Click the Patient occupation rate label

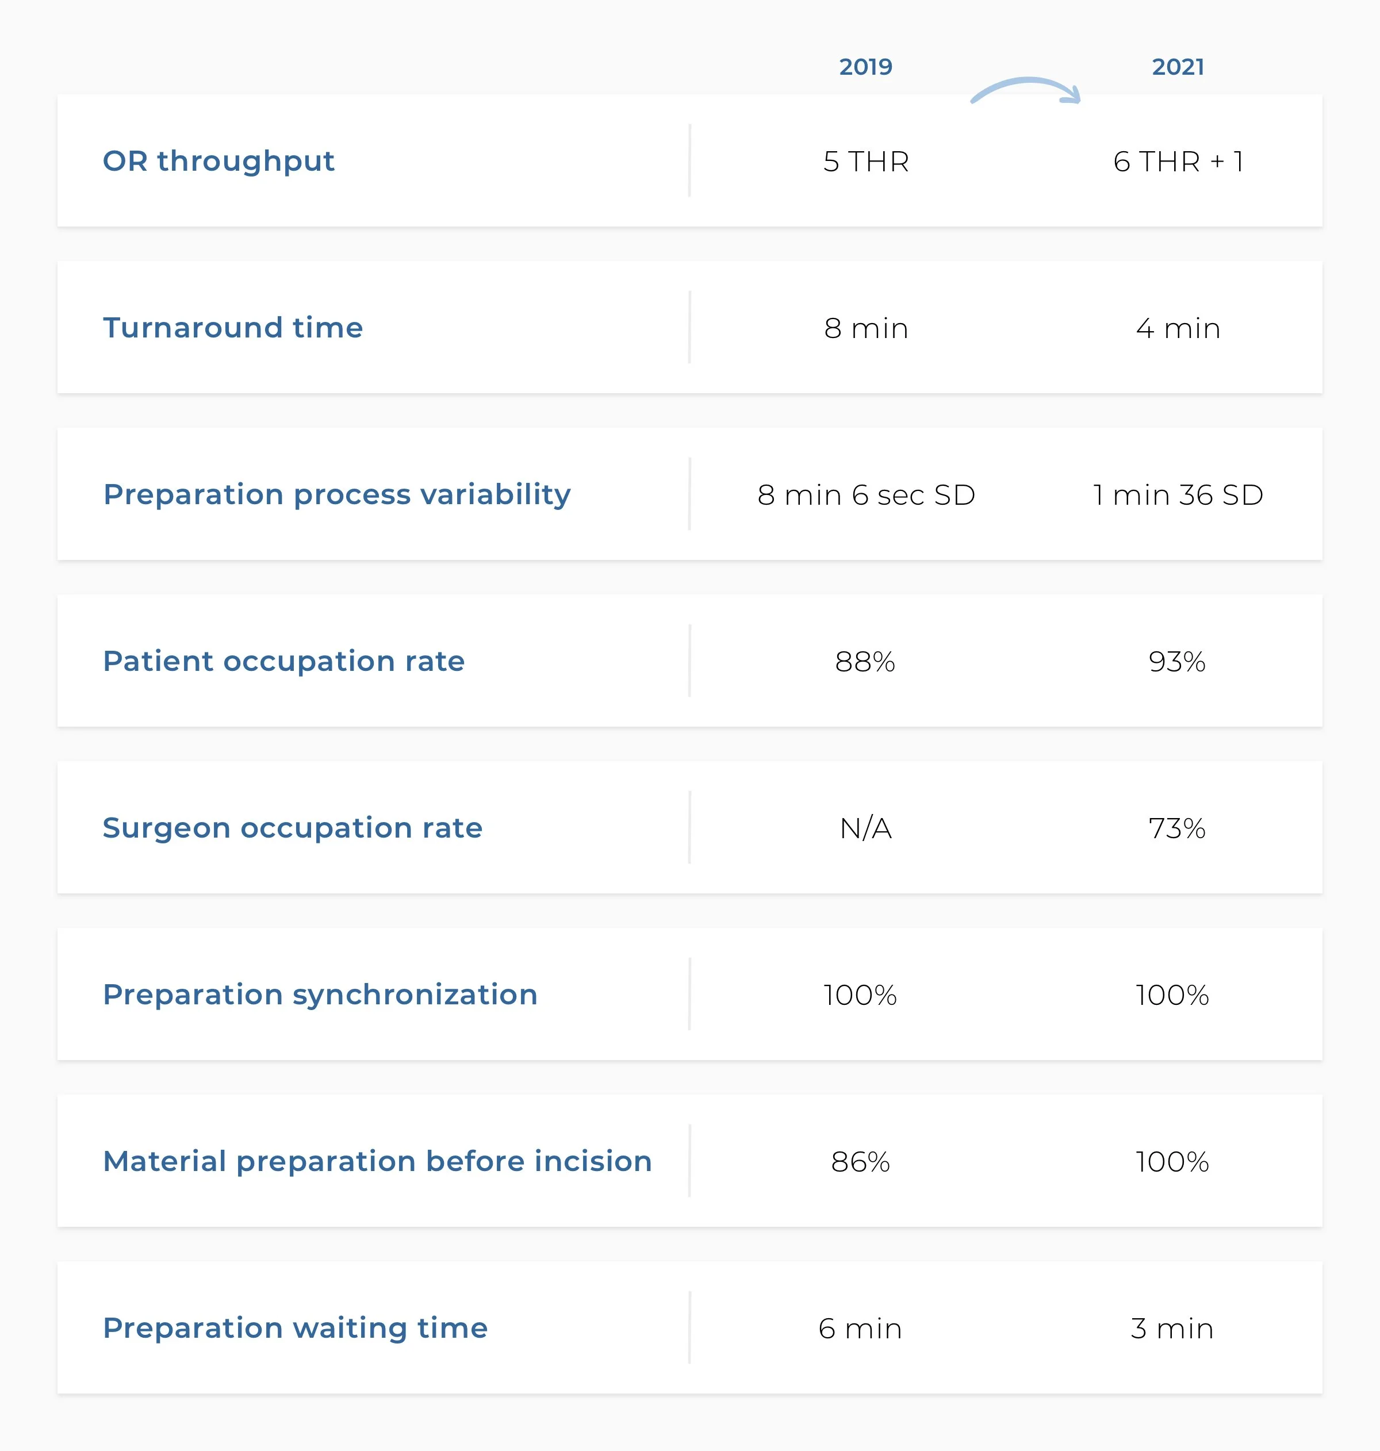tap(284, 661)
